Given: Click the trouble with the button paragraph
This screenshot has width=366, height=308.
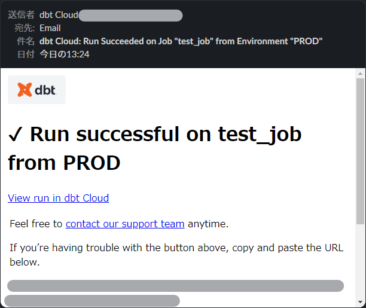Looking at the screenshot, I should click(x=176, y=255).
